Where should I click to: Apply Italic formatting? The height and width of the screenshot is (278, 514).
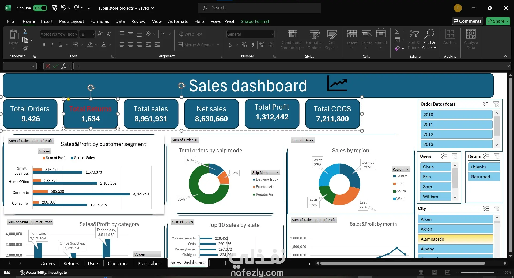pos(52,45)
